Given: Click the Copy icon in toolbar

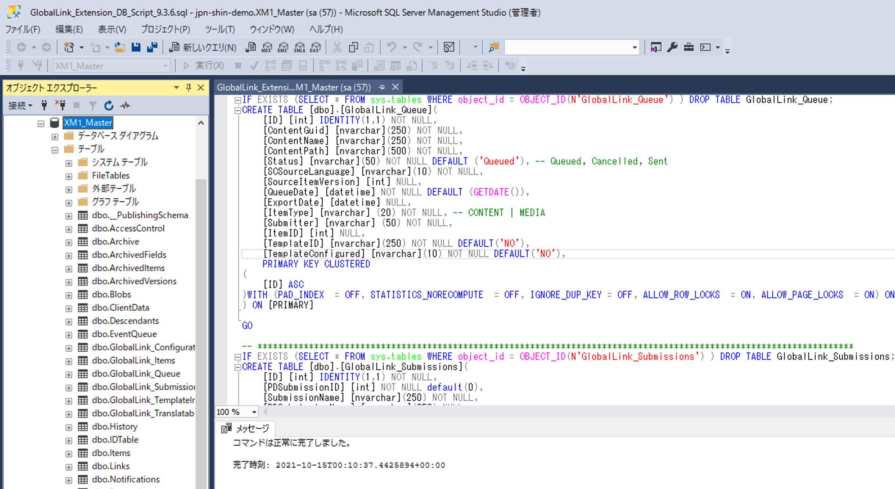Looking at the screenshot, I should tap(353, 47).
